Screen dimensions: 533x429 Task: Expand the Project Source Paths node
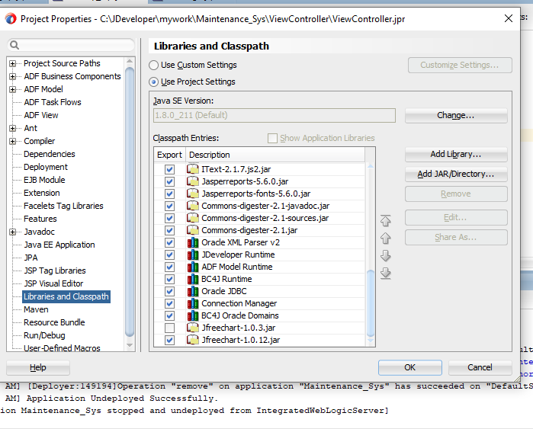(13, 64)
